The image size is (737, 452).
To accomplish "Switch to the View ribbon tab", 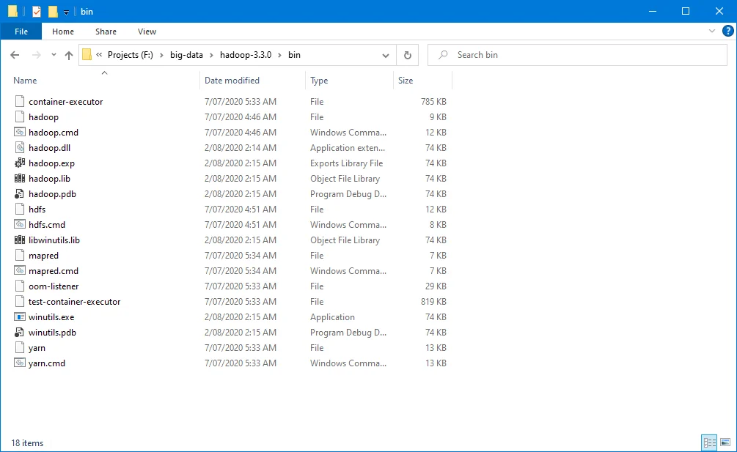I will 147,32.
